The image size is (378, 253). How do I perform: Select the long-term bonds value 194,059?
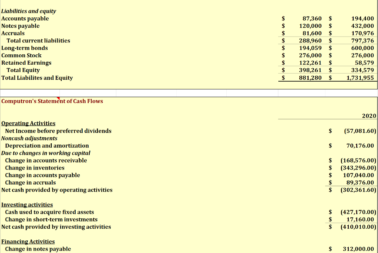click(310, 48)
